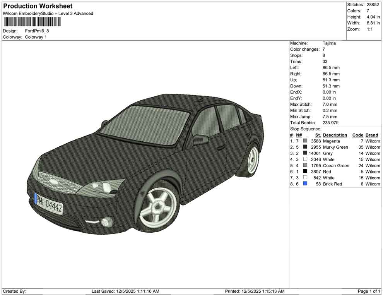Click the FordPmi6_8 design name

(37, 31)
